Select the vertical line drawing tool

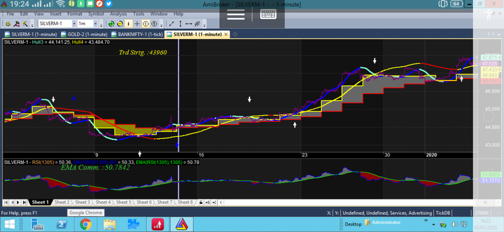coord(180,24)
